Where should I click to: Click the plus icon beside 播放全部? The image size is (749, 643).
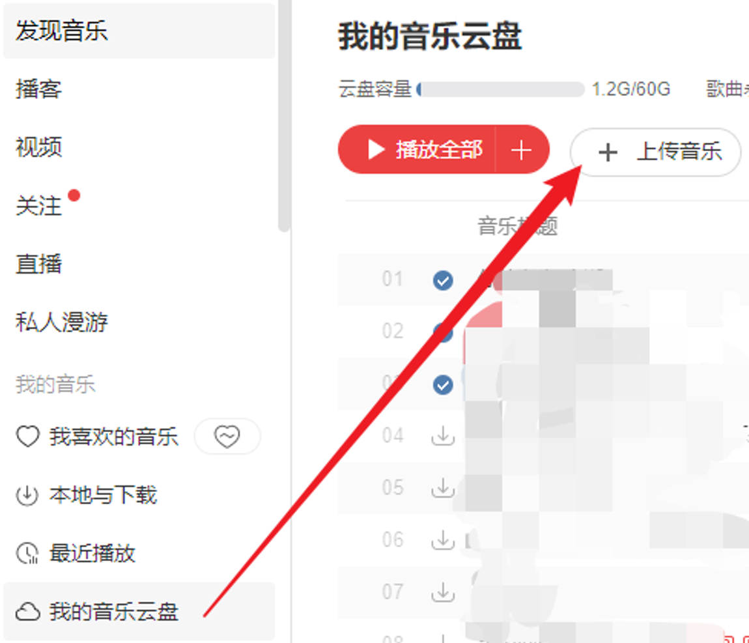521,150
